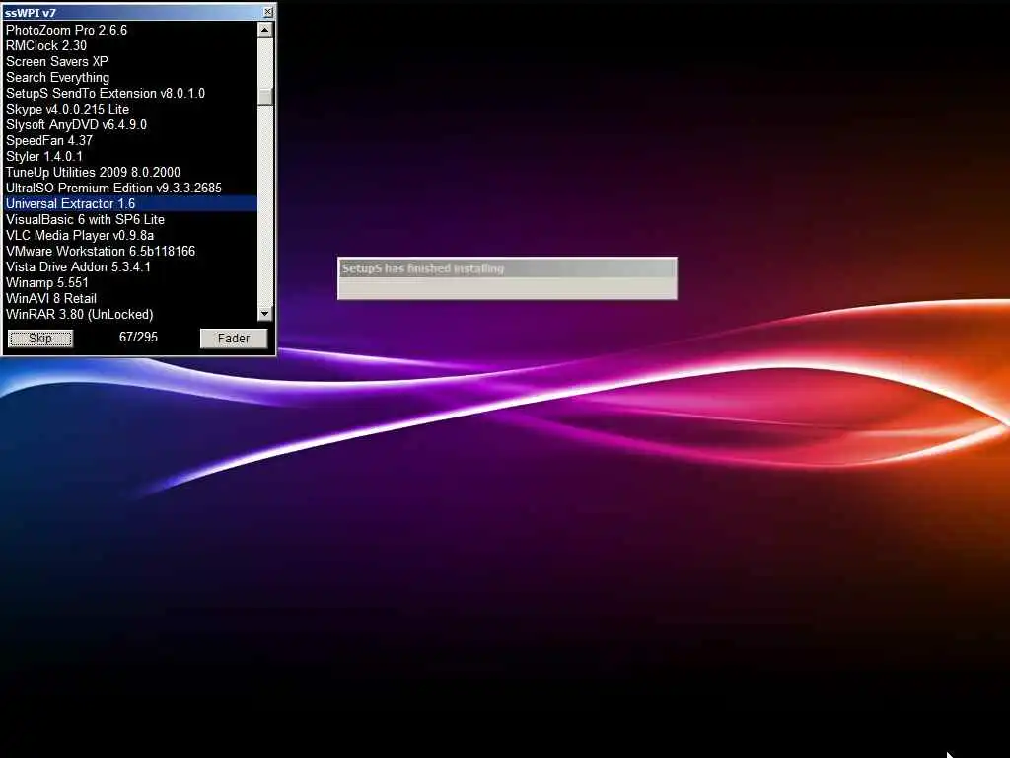Select highlighted Universal Extractor 1.6 row
The height and width of the screenshot is (758, 1010).
coord(131,203)
